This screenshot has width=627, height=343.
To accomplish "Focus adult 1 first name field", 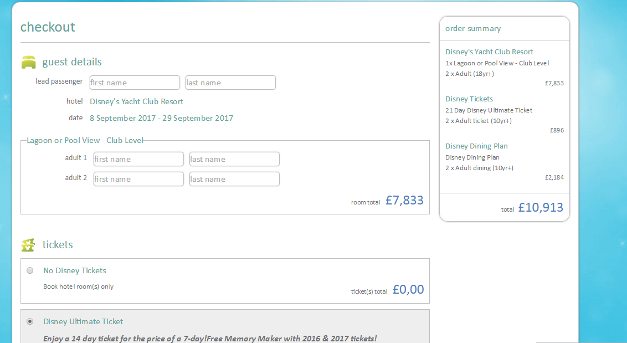I will click(x=138, y=159).
